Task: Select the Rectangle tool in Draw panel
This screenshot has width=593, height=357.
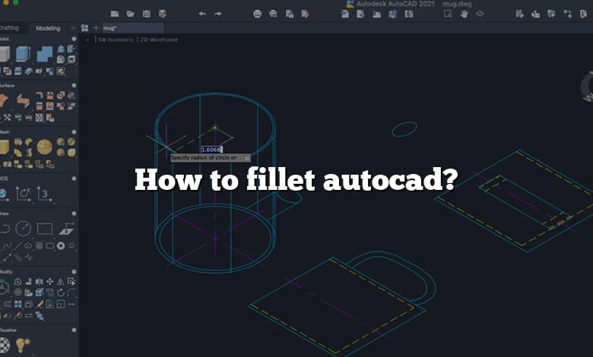Action: click(x=45, y=229)
